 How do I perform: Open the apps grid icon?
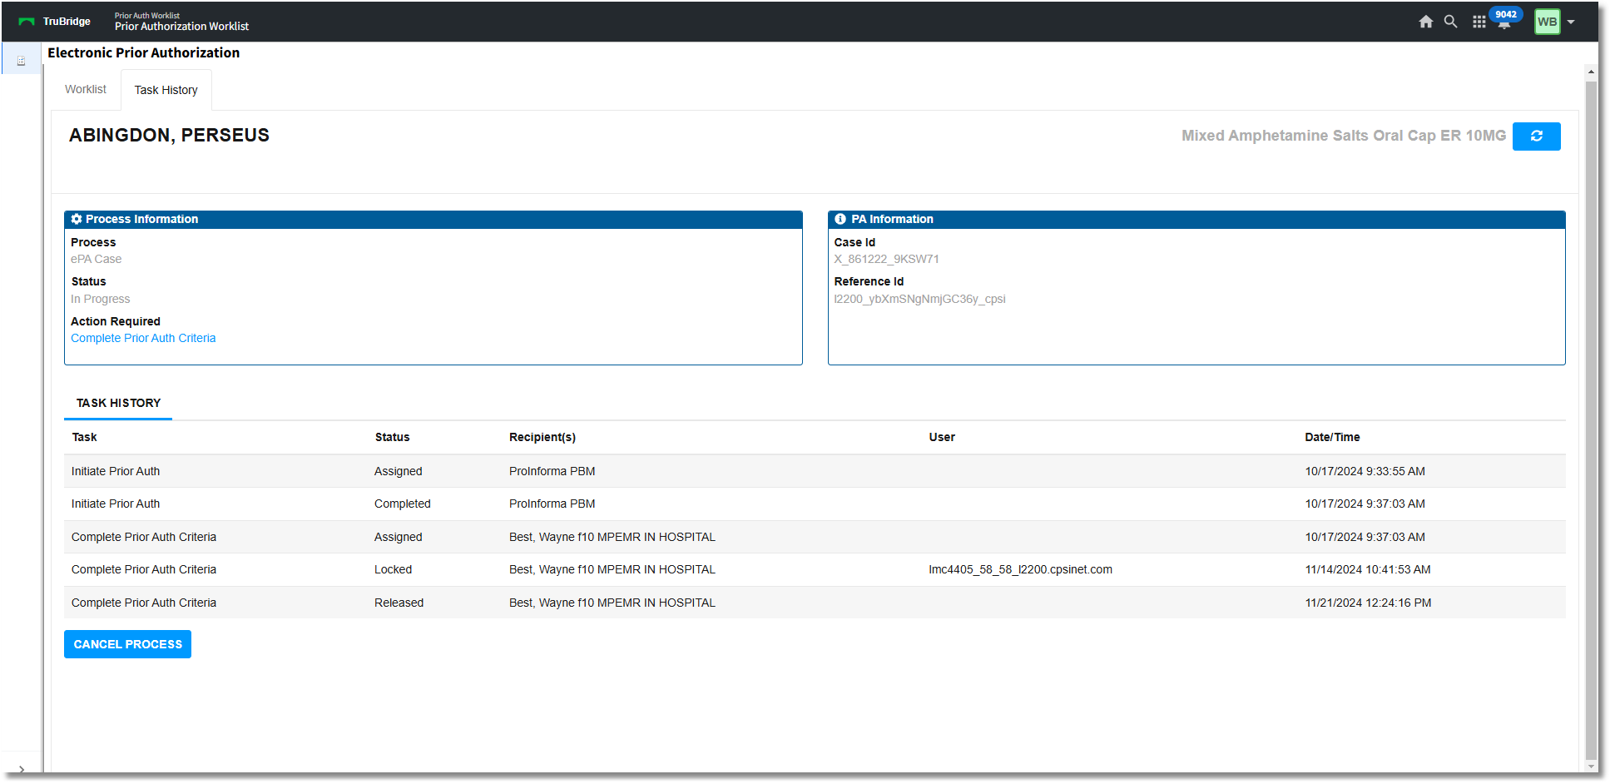[x=1479, y=22]
